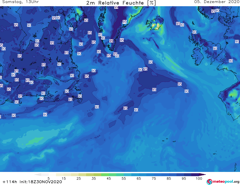The width and height of the screenshot is (240, 185).
Task: Click the dark purple arrow end of color scale
Action: click(x=202, y=175)
